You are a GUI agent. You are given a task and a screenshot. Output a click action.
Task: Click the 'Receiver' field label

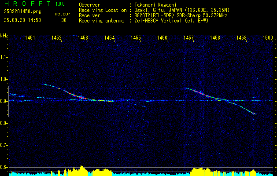tap(89, 15)
